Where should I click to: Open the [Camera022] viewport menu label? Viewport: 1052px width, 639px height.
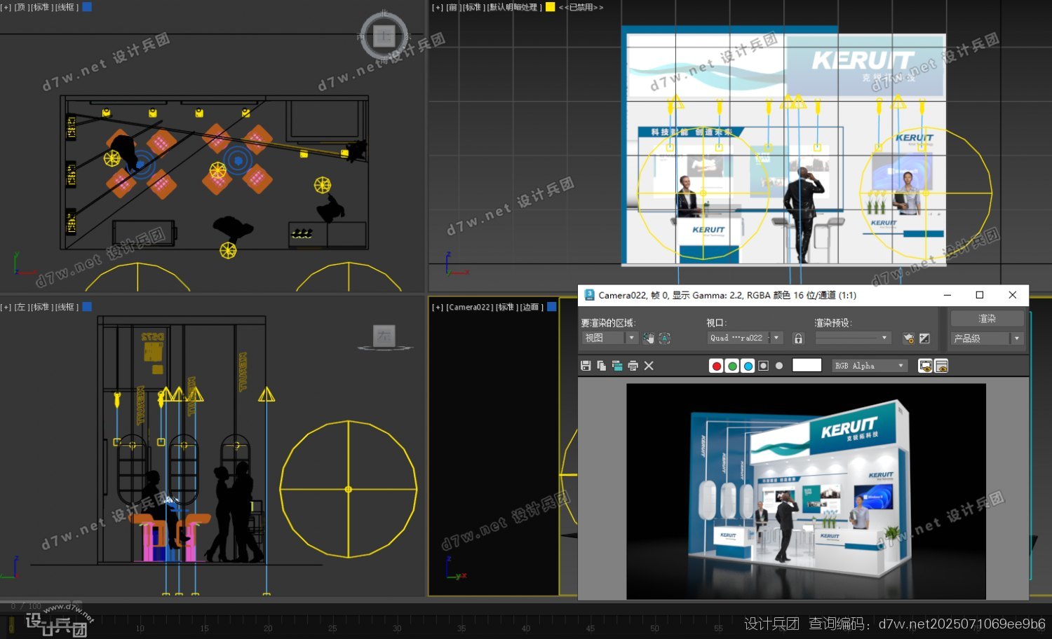pos(470,307)
